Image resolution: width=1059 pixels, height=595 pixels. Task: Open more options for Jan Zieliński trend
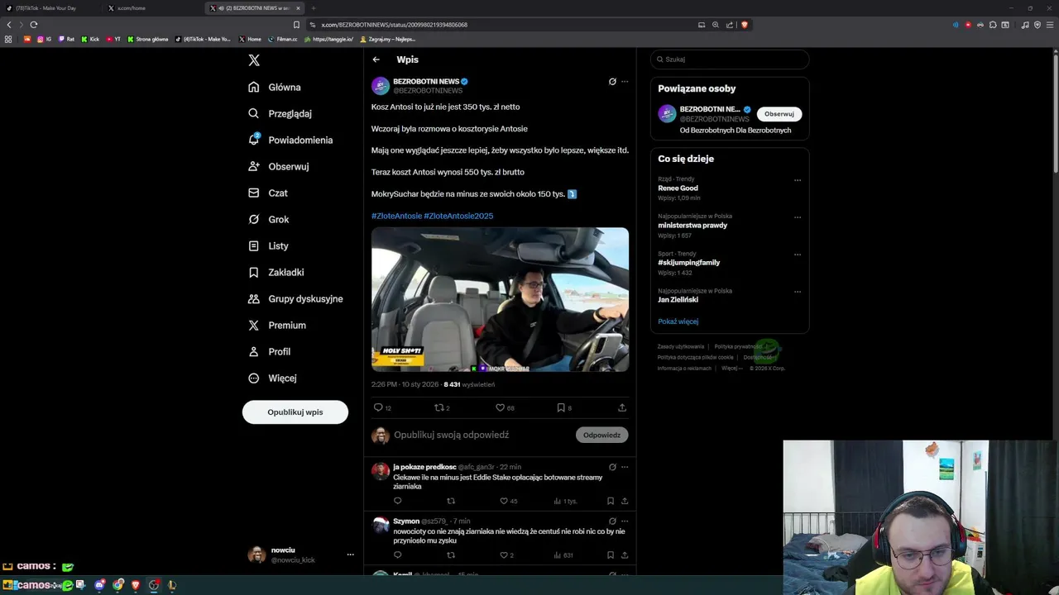(x=798, y=292)
